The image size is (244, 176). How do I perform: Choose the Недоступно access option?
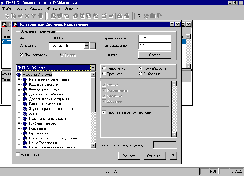click(104, 68)
